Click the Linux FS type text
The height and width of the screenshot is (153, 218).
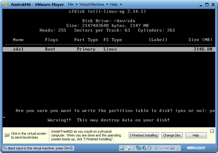click(x=110, y=49)
